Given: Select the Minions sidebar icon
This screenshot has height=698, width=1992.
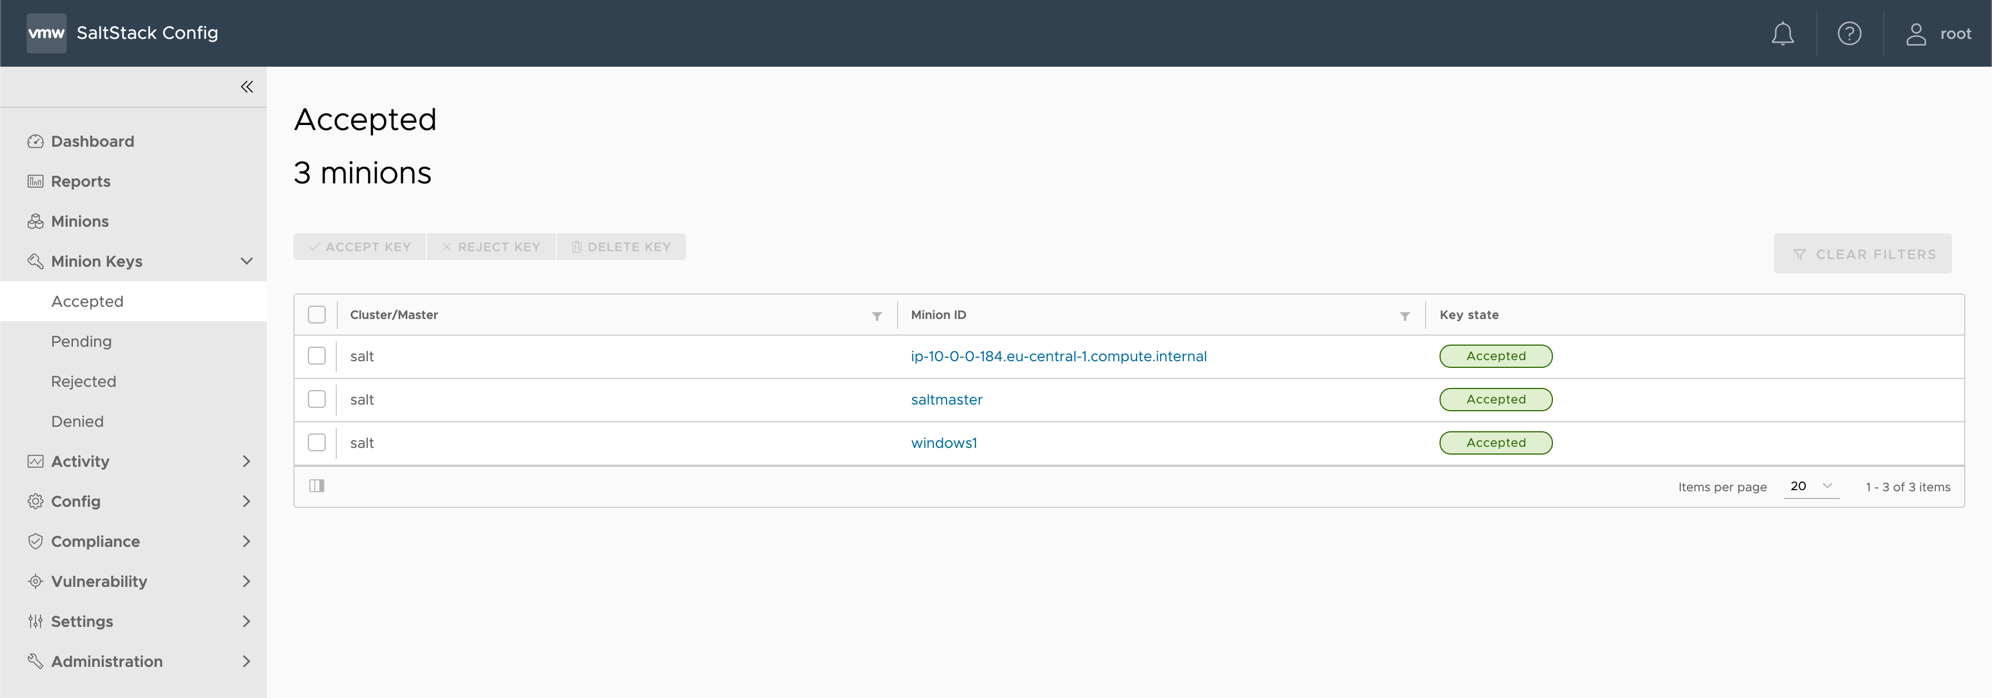Looking at the screenshot, I should click(36, 221).
